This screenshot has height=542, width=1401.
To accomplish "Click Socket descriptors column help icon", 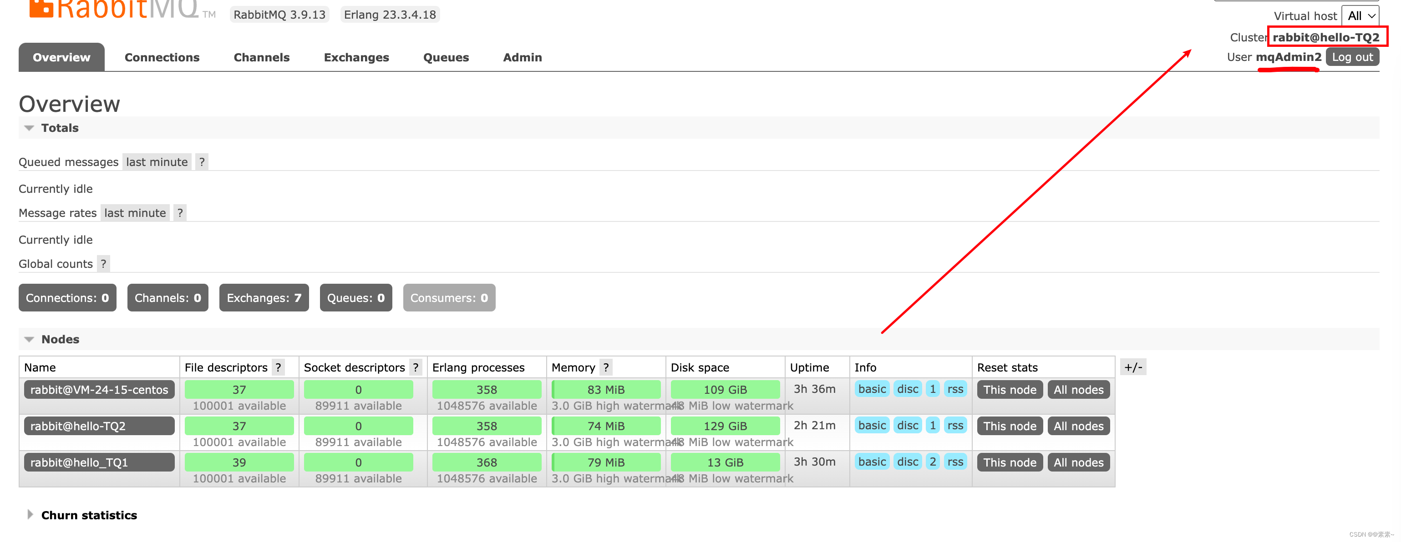I will click(x=416, y=368).
